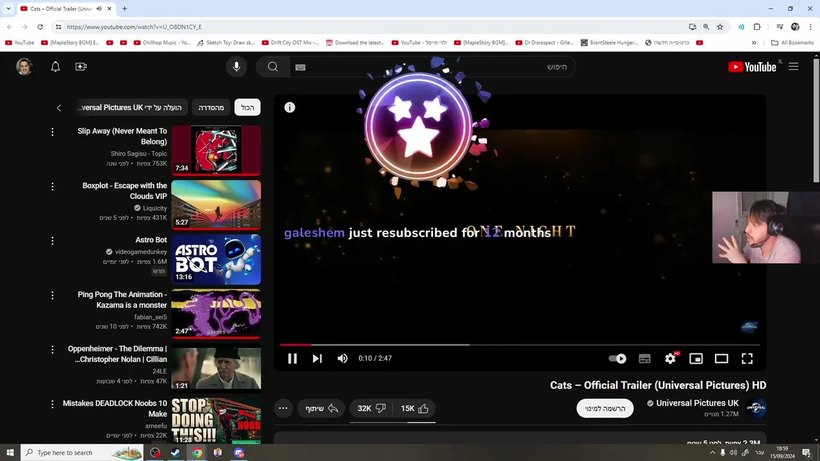Open the share button
Image resolution: width=820 pixels, height=461 pixels.
coord(322,408)
